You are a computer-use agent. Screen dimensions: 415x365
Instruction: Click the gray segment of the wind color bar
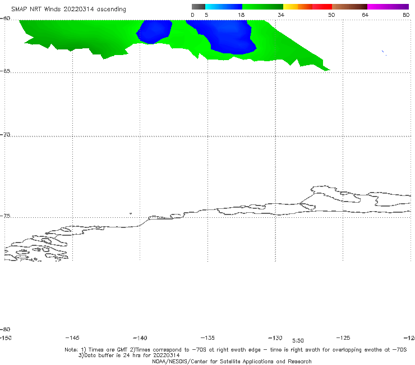click(199, 7)
